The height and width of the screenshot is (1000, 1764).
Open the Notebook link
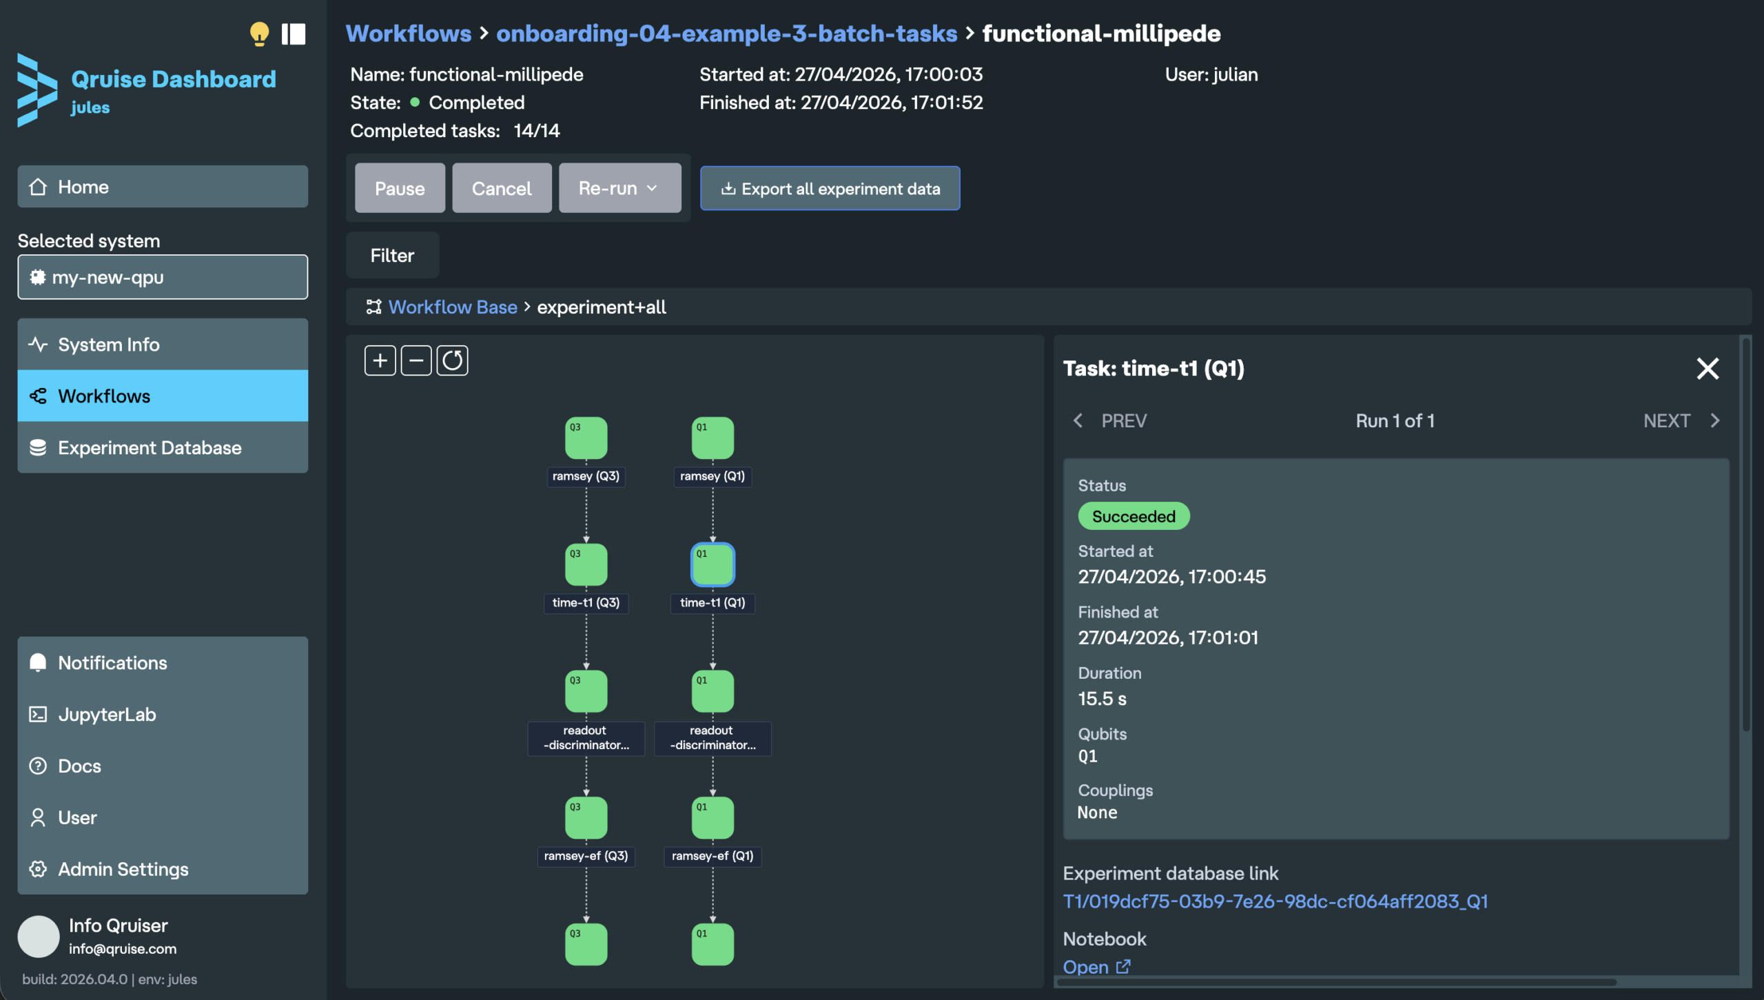[1096, 967]
